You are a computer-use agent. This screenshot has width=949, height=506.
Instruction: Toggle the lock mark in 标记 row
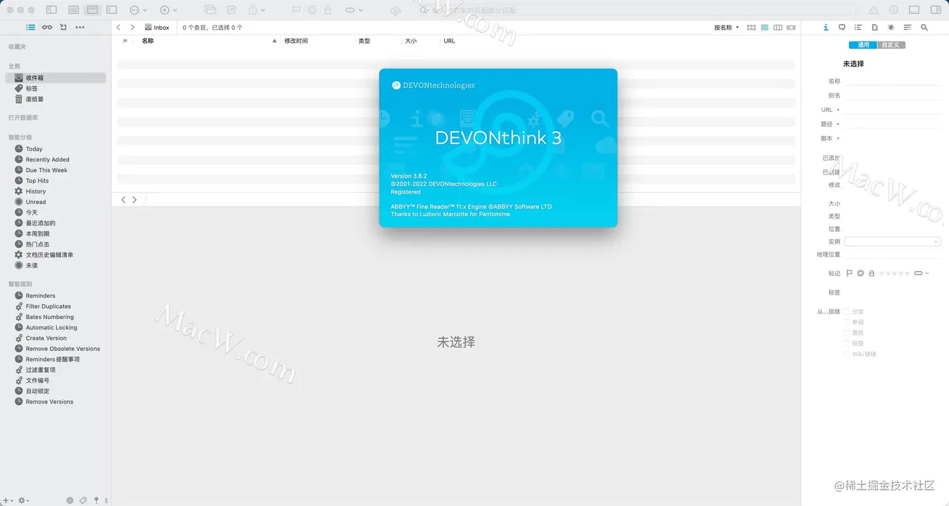pyautogui.click(x=871, y=273)
